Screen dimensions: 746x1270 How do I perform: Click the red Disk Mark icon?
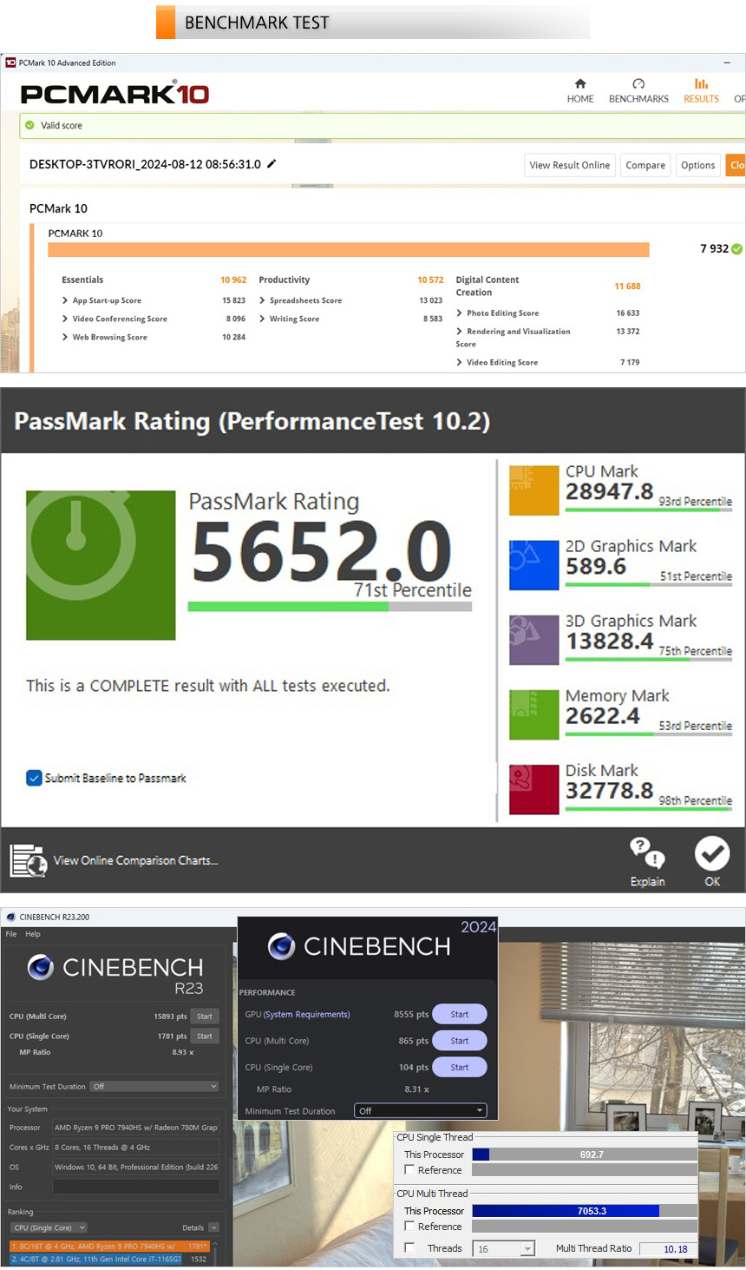pos(533,789)
